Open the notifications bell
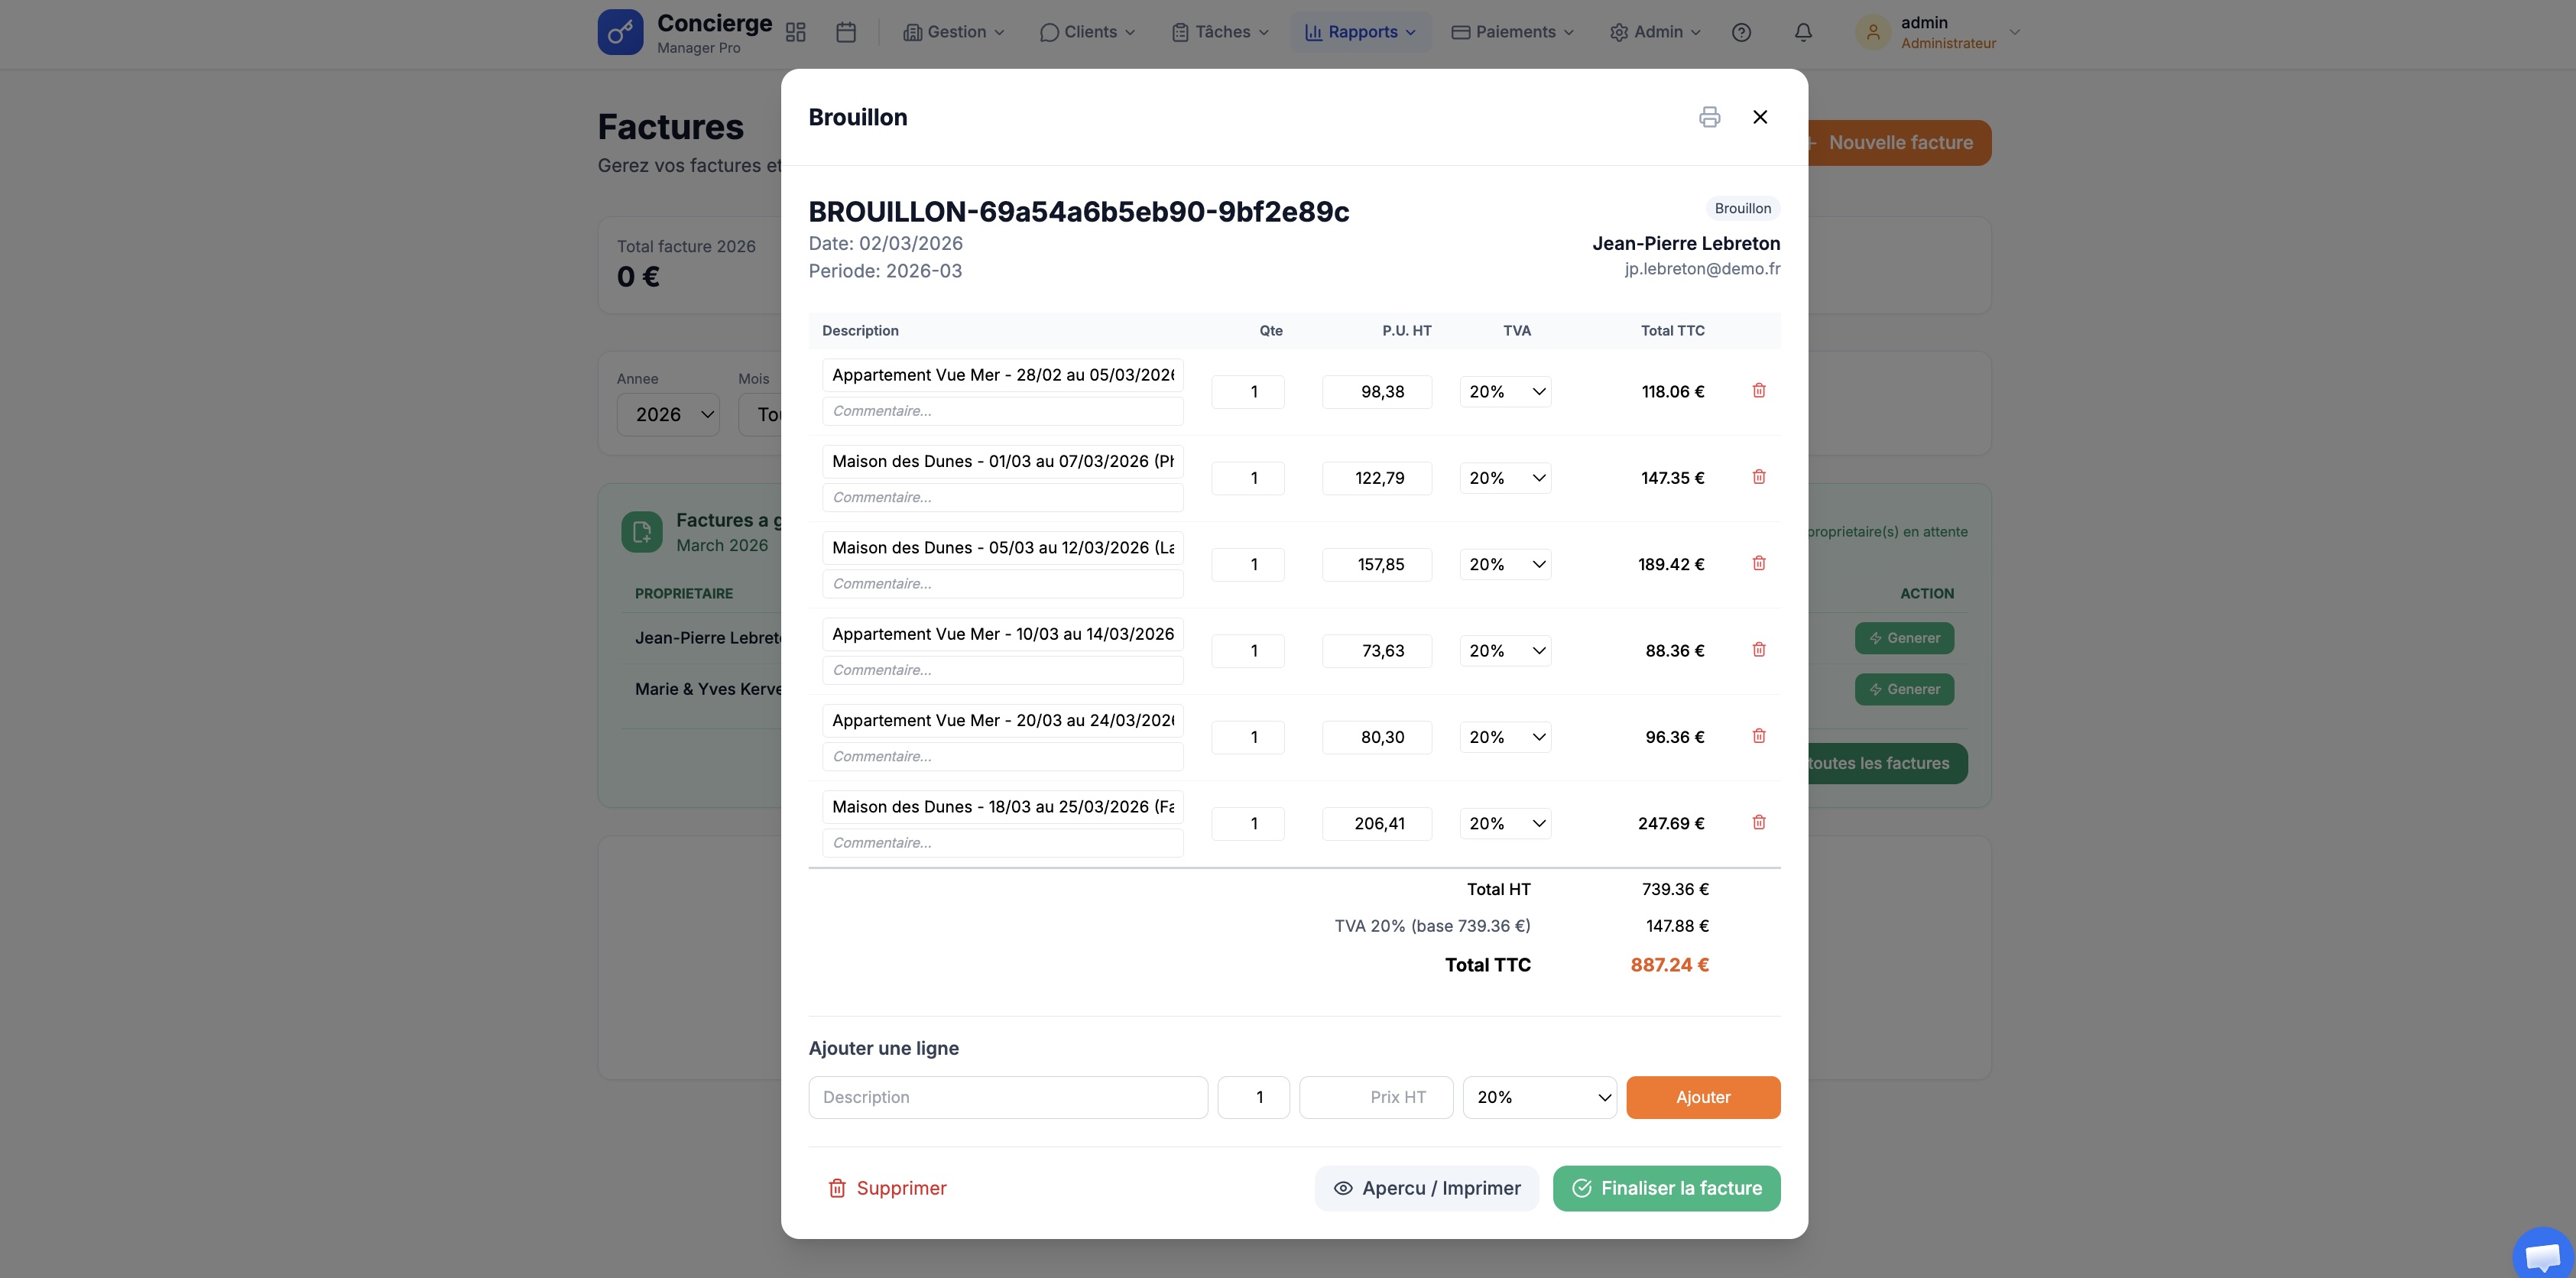This screenshot has height=1278, width=2576. (x=1802, y=32)
